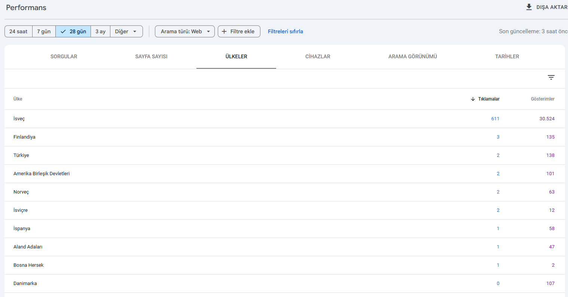Switch to the SORGULAR tab
This screenshot has height=297, width=568.
pos(64,56)
